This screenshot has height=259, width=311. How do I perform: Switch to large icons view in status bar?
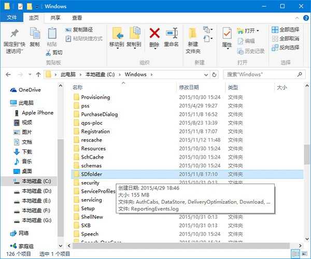[304, 254]
